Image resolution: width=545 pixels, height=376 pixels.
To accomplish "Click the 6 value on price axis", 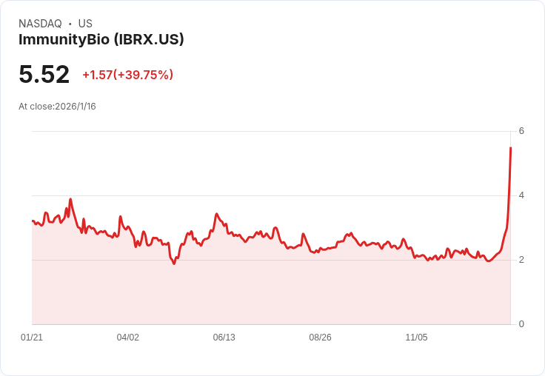I will point(521,131).
